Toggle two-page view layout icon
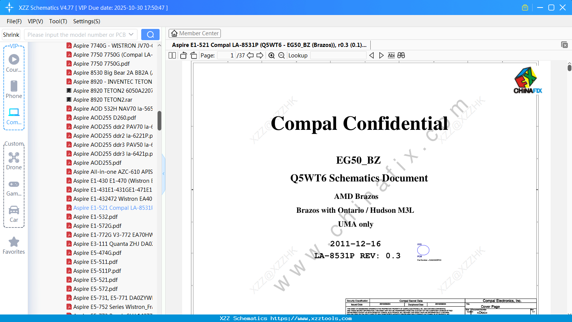The height and width of the screenshot is (322, 572). [172, 56]
